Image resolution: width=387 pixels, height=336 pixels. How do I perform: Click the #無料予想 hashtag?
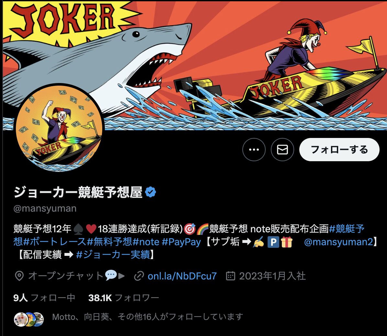tap(109, 242)
